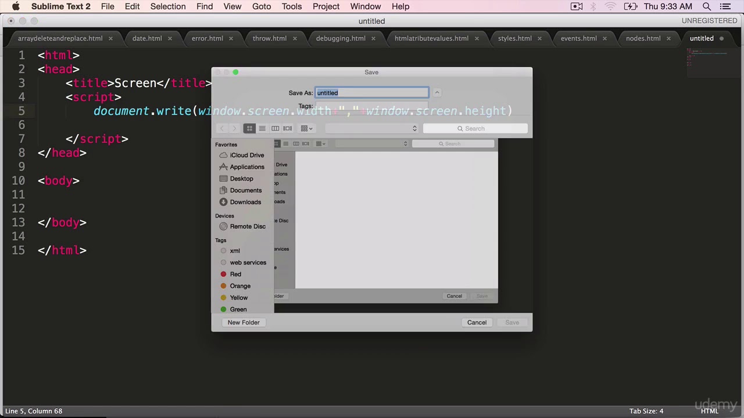The height and width of the screenshot is (418, 744).
Task: Open the Tab Size: 4 selector
Action: [646, 411]
